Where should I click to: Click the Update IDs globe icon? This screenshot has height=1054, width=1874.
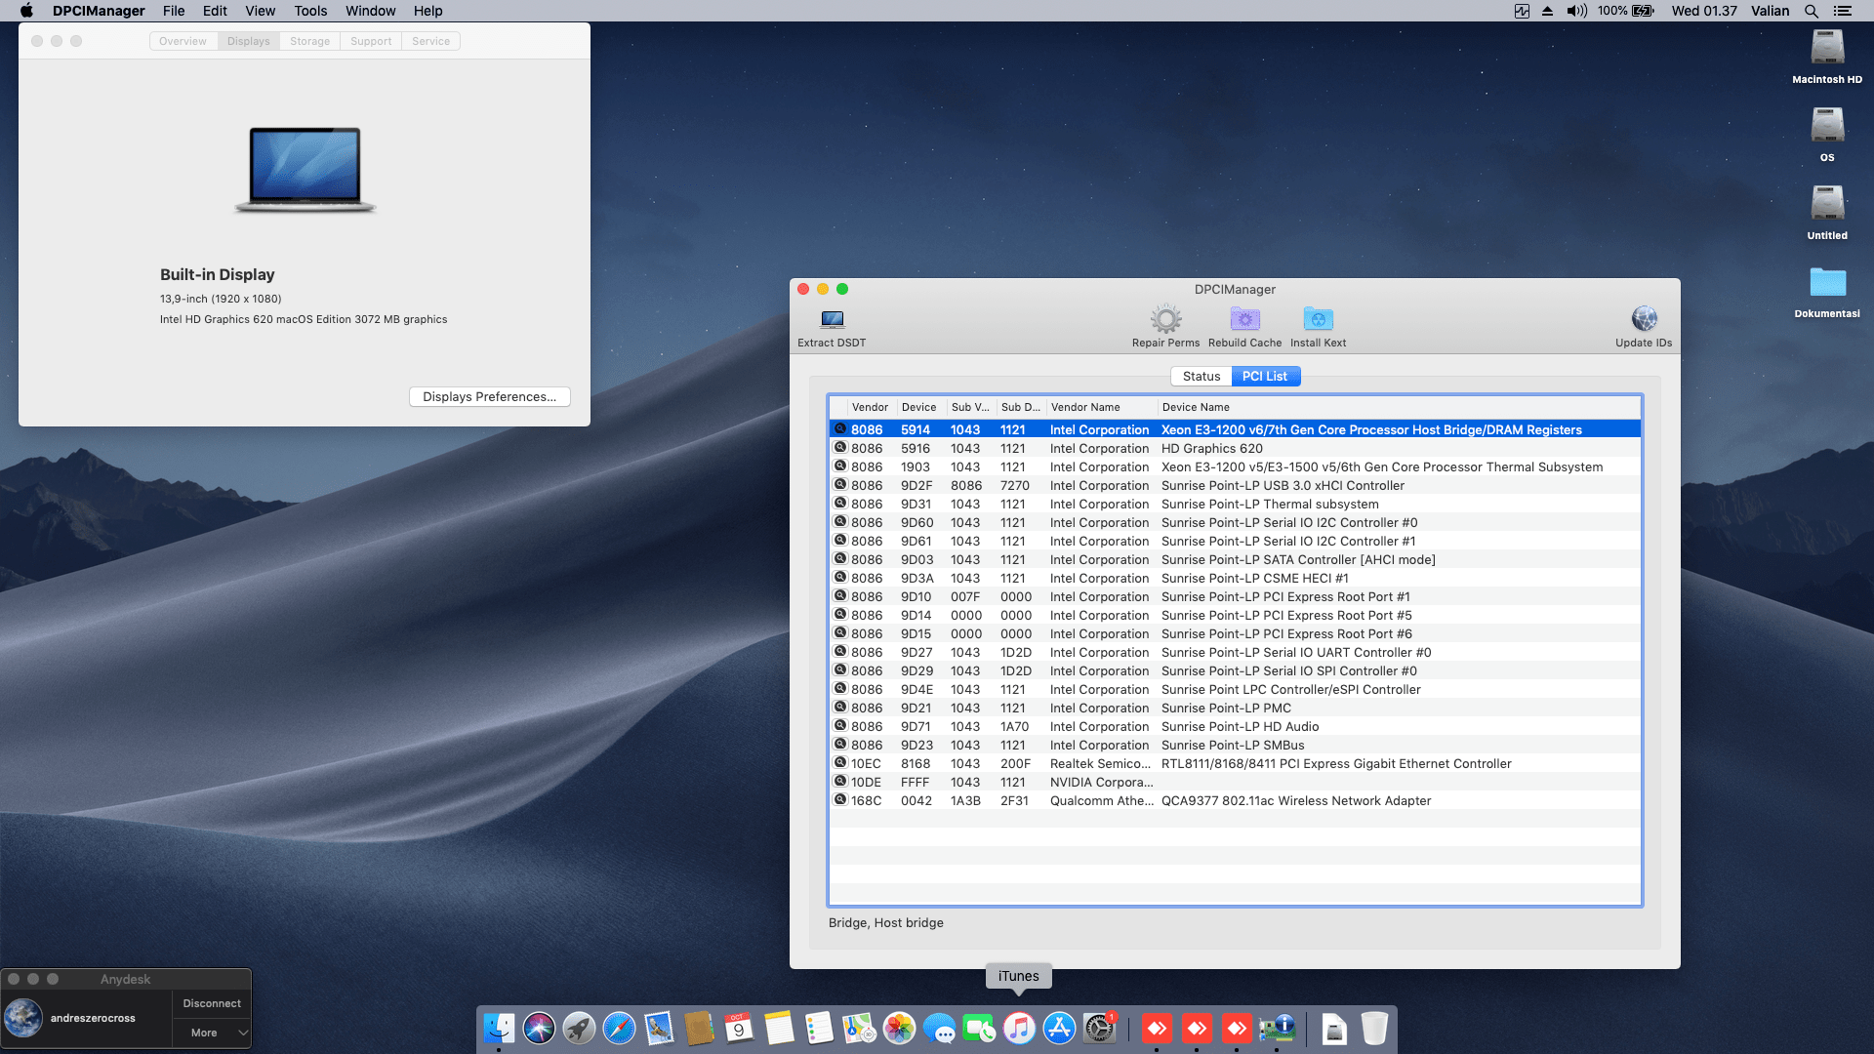(1644, 319)
